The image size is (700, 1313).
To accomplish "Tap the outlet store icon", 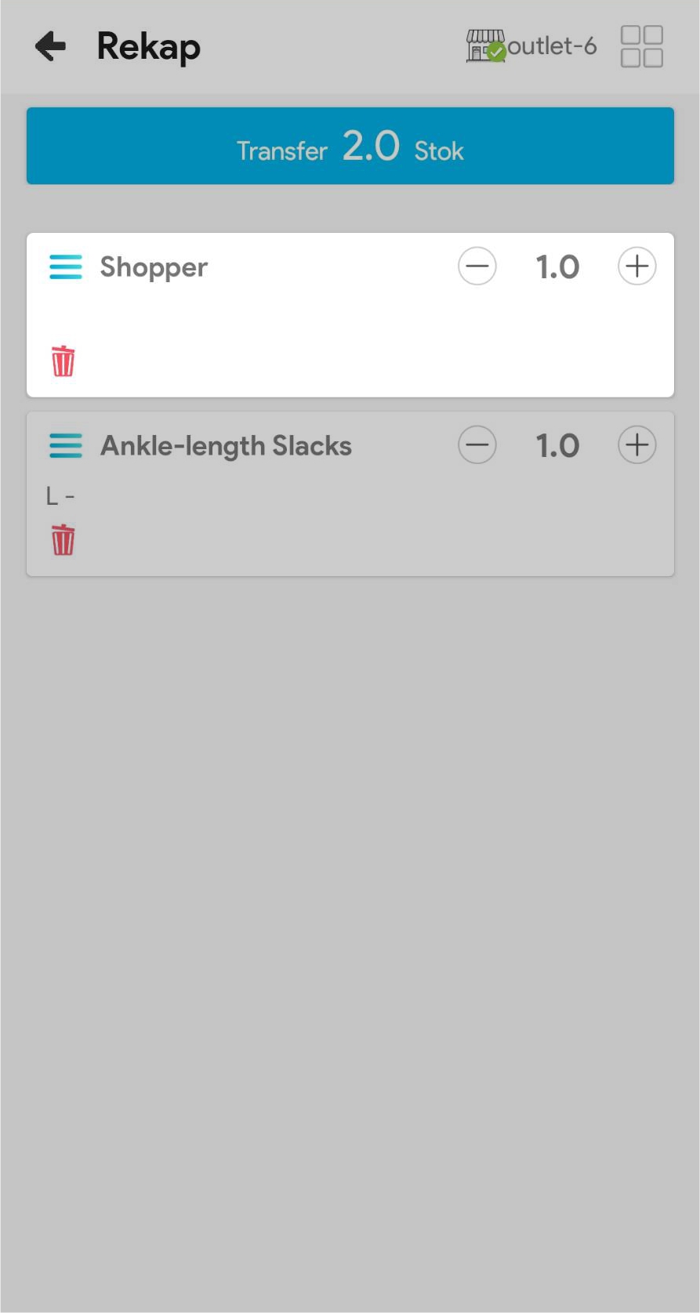I will [485, 46].
